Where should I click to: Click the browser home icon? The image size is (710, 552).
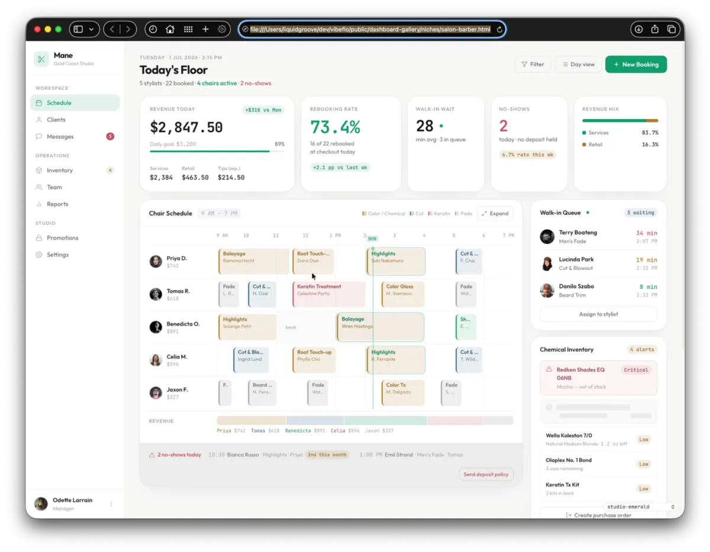[x=170, y=29]
